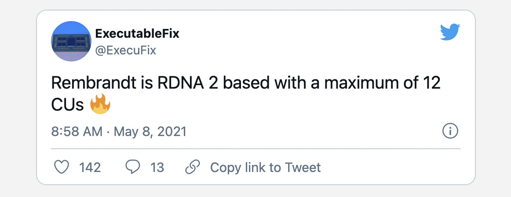Click the ExecutableFix display name
The width and height of the screenshot is (511, 197).
click(x=137, y=33)
